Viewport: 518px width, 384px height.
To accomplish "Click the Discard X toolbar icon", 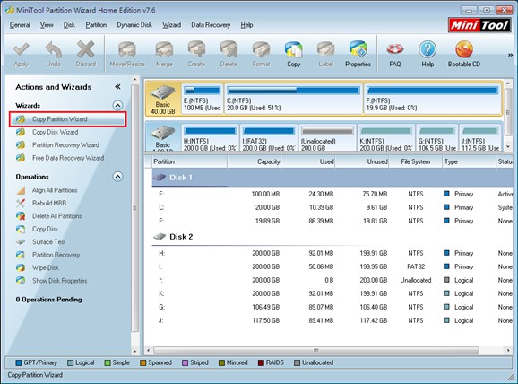I will click(85, 54).
